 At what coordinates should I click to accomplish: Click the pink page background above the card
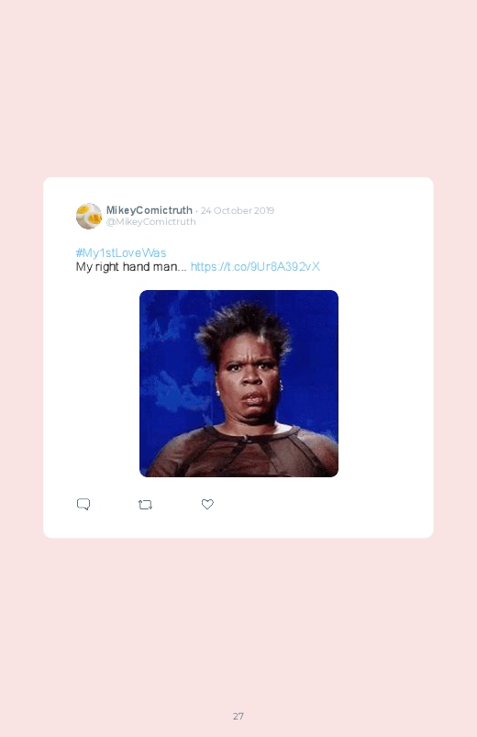pyautogui.click(x=238, y=89)
